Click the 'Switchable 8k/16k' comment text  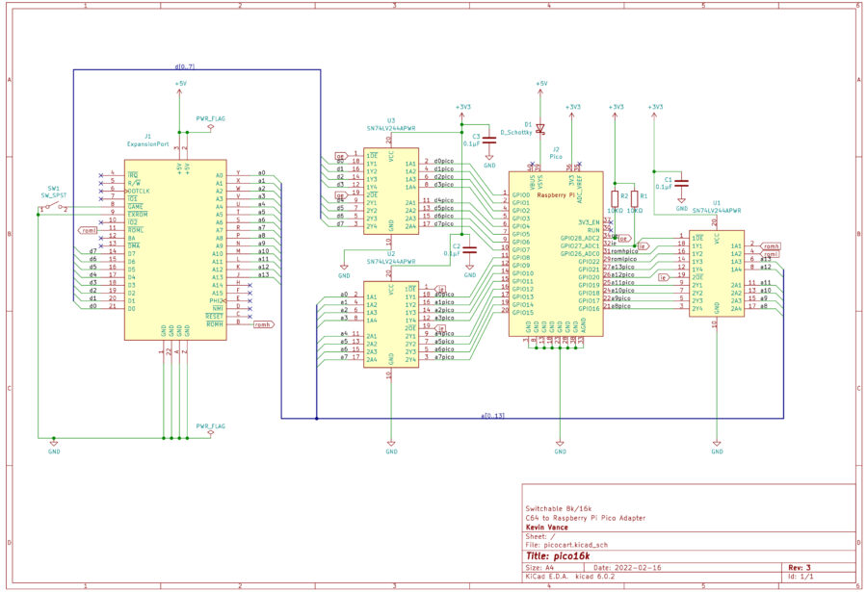(x=559, y=508)
